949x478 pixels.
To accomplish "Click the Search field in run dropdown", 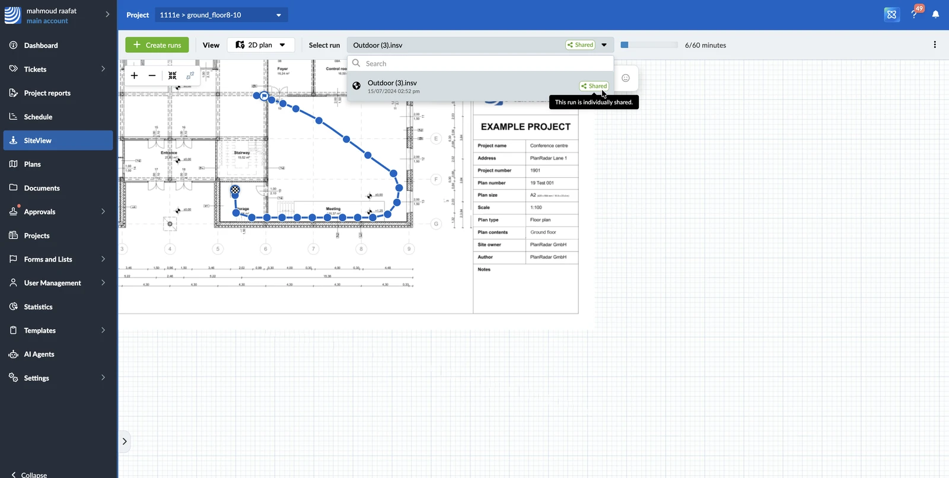I will [480, 63].
